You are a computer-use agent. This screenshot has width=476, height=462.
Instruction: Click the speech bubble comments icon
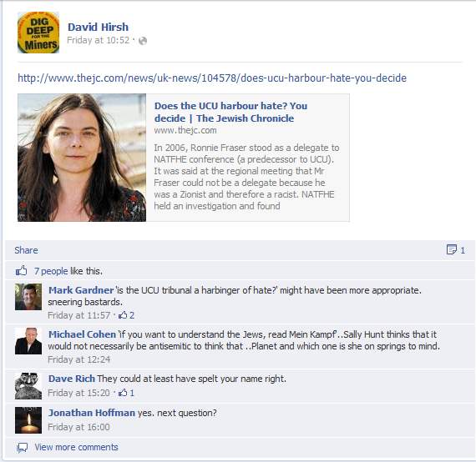[x=23, y=448]
